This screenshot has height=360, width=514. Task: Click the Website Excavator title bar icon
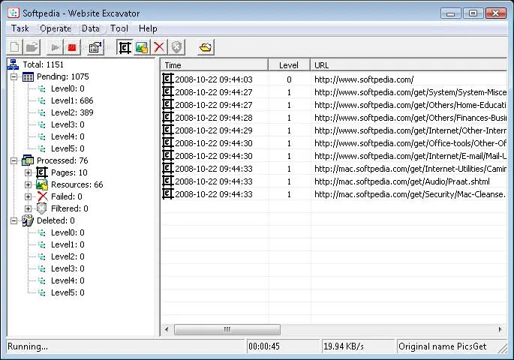pyautogui.click(x=14, y=13)
